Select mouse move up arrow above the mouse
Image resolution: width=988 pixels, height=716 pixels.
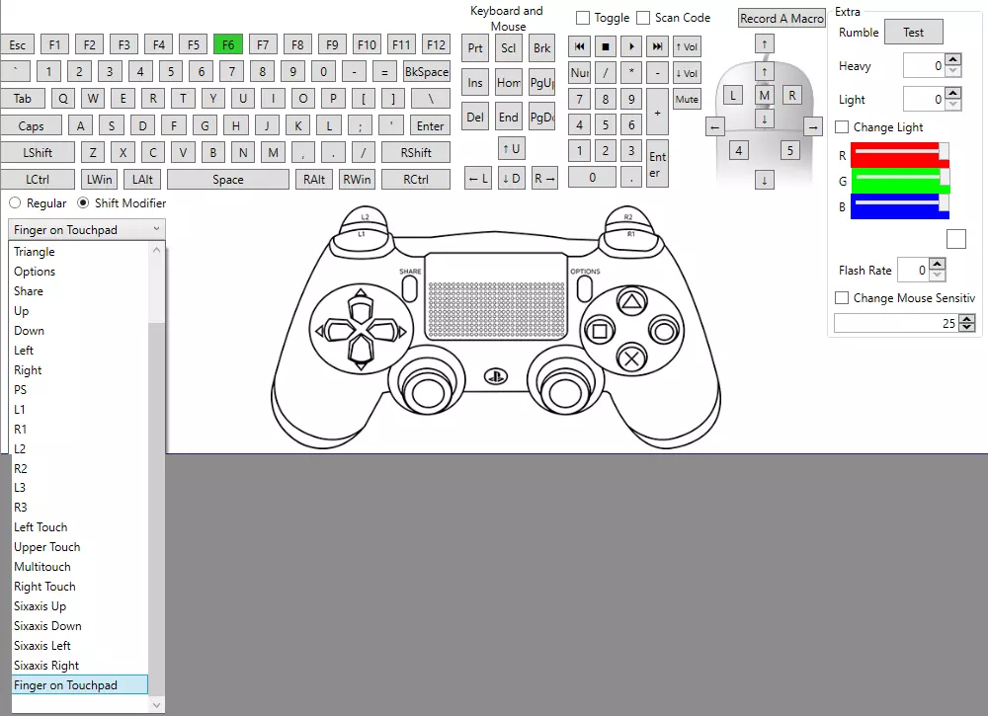click(x=765, y=43)
